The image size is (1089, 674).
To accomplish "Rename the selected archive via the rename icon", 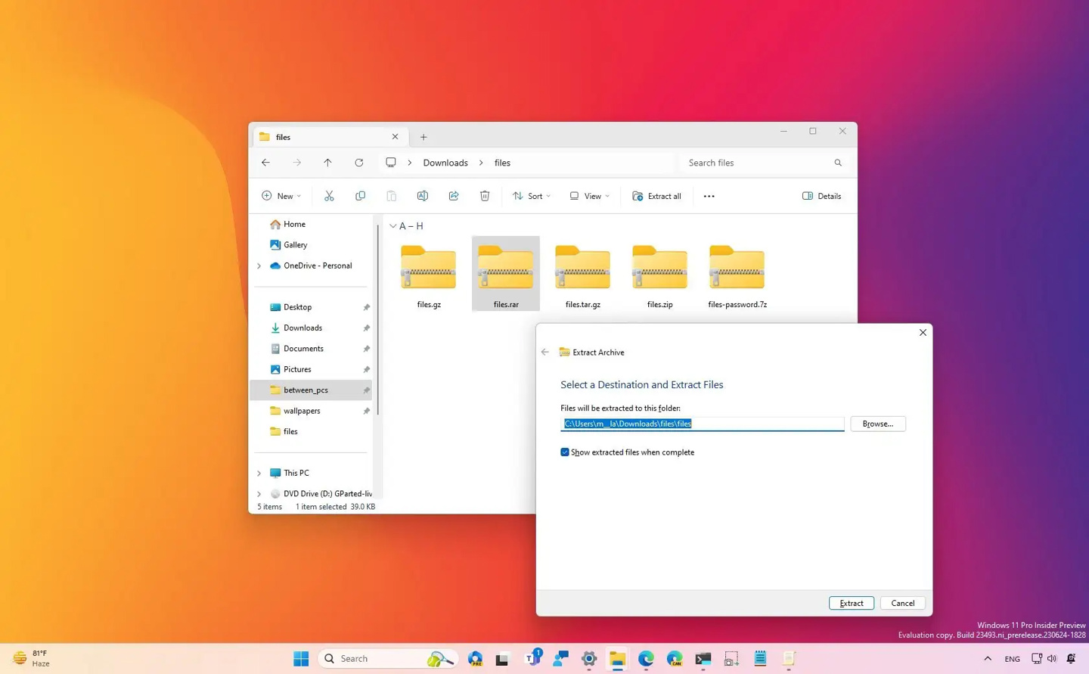I will [x=422, y=196].
